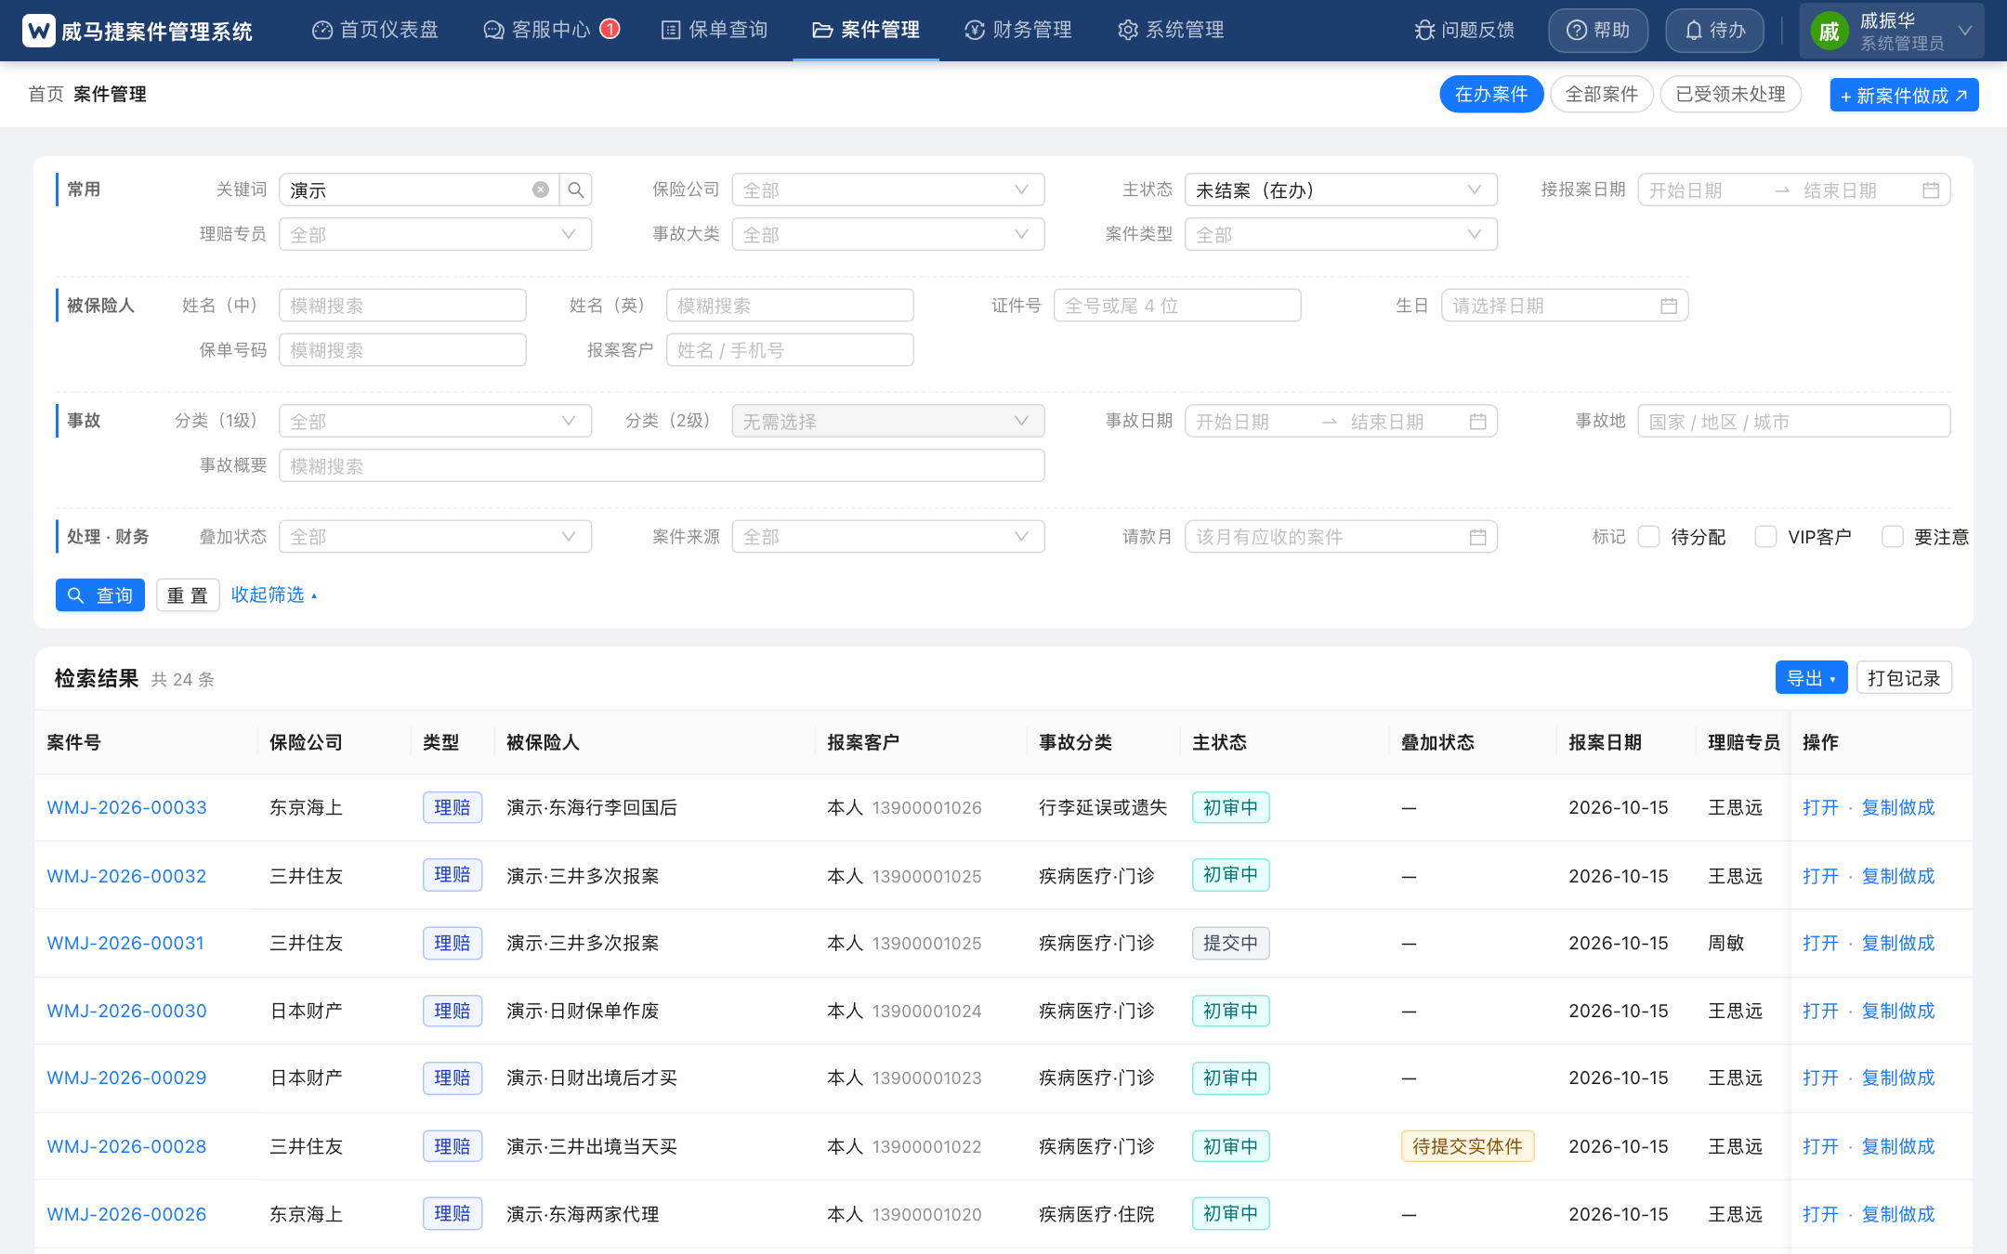
Task: Open the calendar icon for 接报案日期
Action: pos(1931,189)
